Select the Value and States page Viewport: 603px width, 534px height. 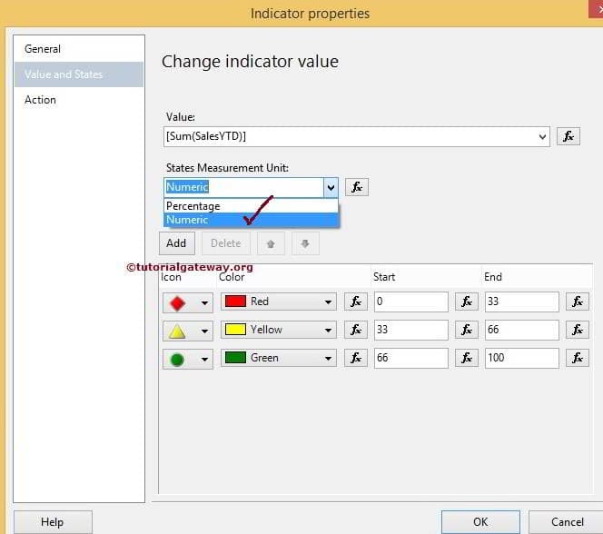[x=79, y=74]
